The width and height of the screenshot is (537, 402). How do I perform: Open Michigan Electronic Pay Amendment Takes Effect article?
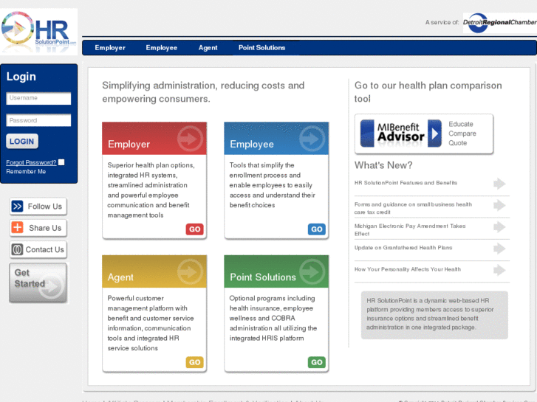click(x=410, y=229)
